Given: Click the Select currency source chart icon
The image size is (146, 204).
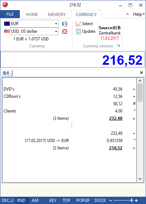Looking at the screenshot, I should (x=78, y=24).
